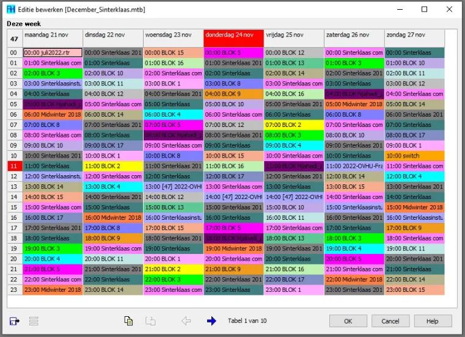Select the 11:00 2022-OVHU cell on Saturday

(354, 166)
